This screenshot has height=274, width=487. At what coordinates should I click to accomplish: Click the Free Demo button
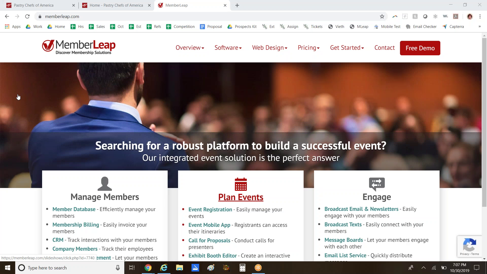(420, 48)
